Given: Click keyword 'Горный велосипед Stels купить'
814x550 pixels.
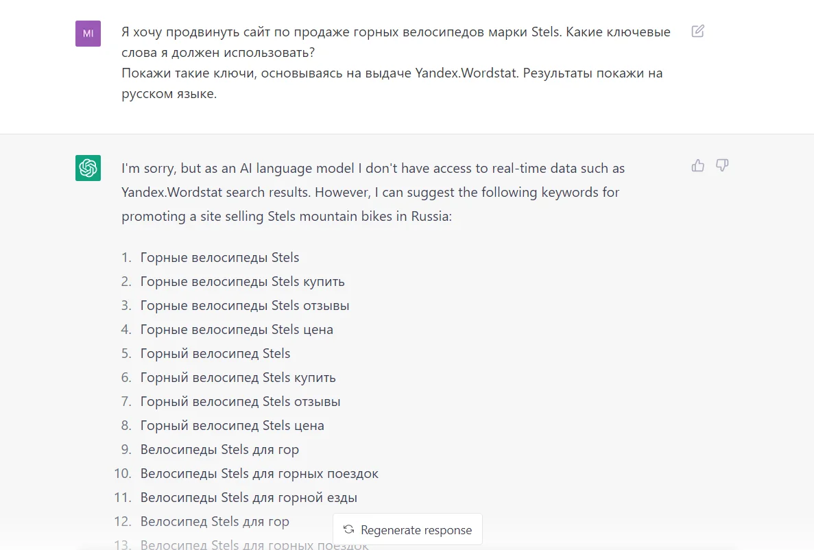Looking at the screenshot, I should [x=238, y=378].
